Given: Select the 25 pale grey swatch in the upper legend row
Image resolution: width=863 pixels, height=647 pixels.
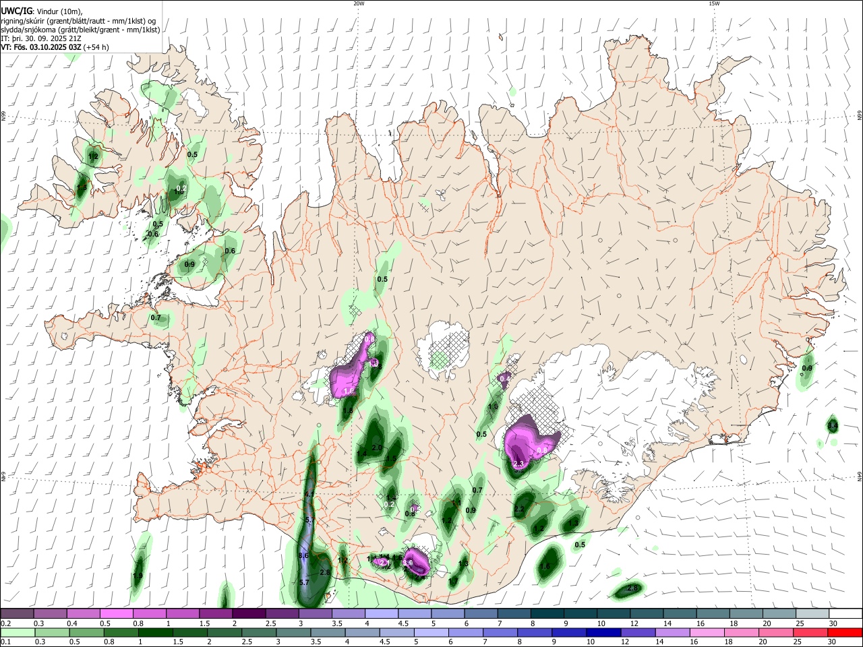Looking at the screenshot, I should (x=812, y=613).
